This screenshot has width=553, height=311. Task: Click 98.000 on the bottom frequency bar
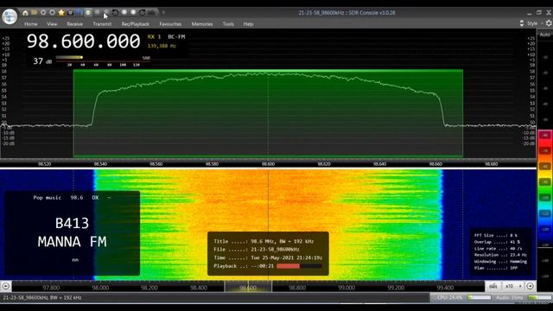click(x=100, y=288)
